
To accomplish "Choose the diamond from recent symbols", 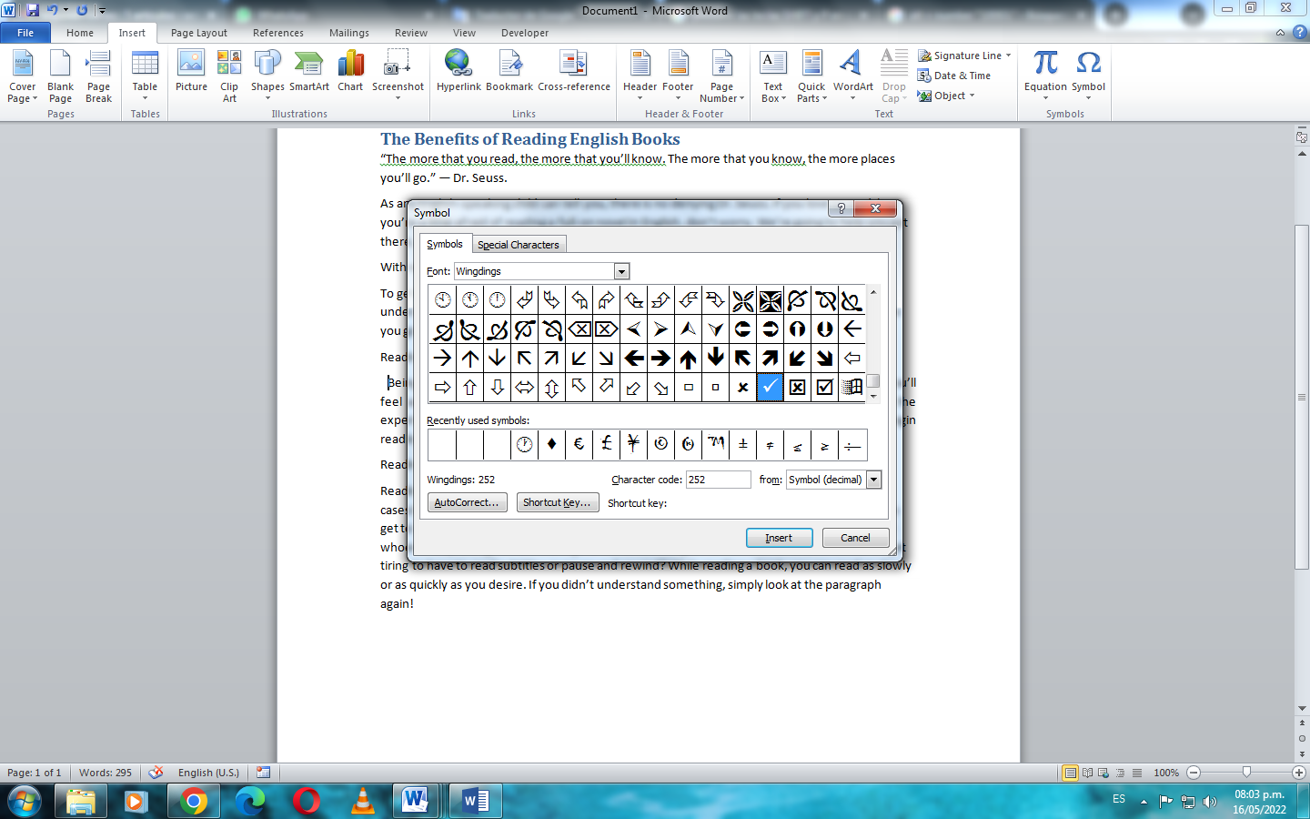I will (x=551, y=444).
